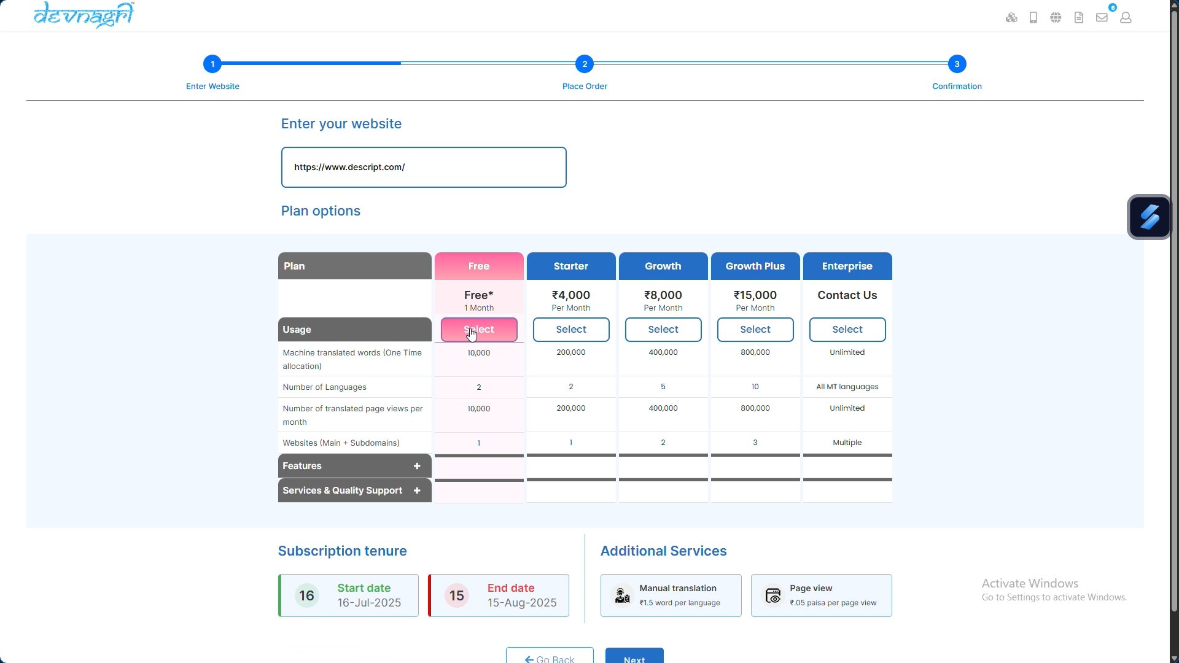Open the mail envelope icon with notifications
Screen dimensions: 1179x663
tap(1102, 18)
